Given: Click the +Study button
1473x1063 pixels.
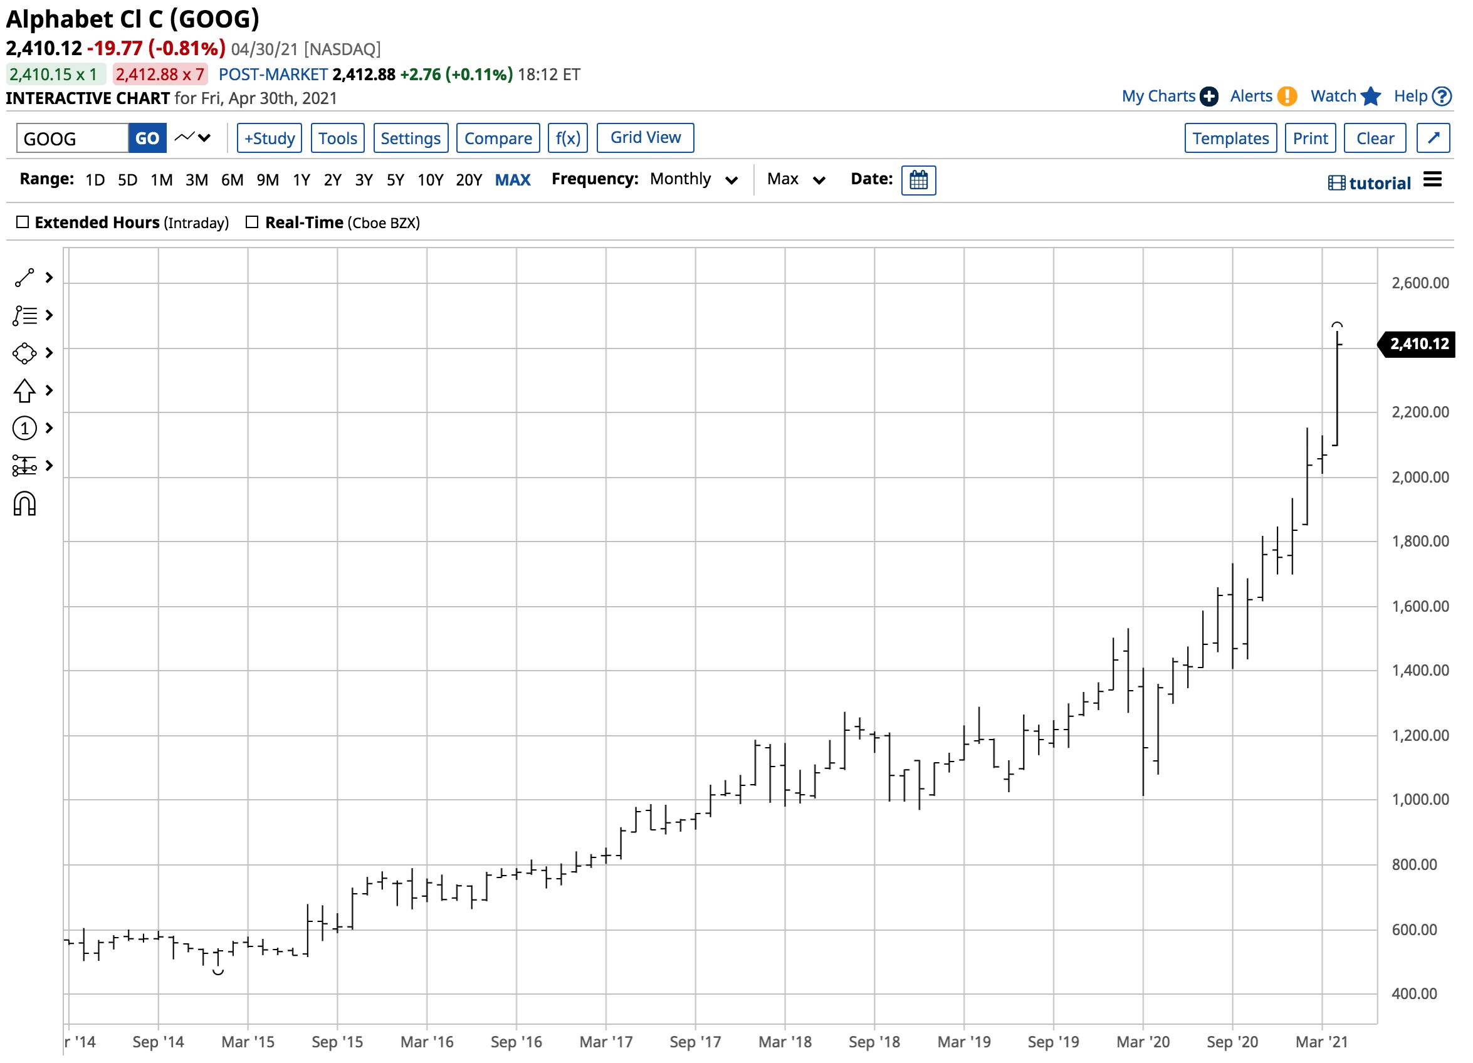Looking at the screenshot, I should pos(270,139).
